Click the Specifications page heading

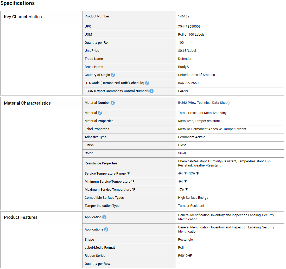(x=17, y=3)
